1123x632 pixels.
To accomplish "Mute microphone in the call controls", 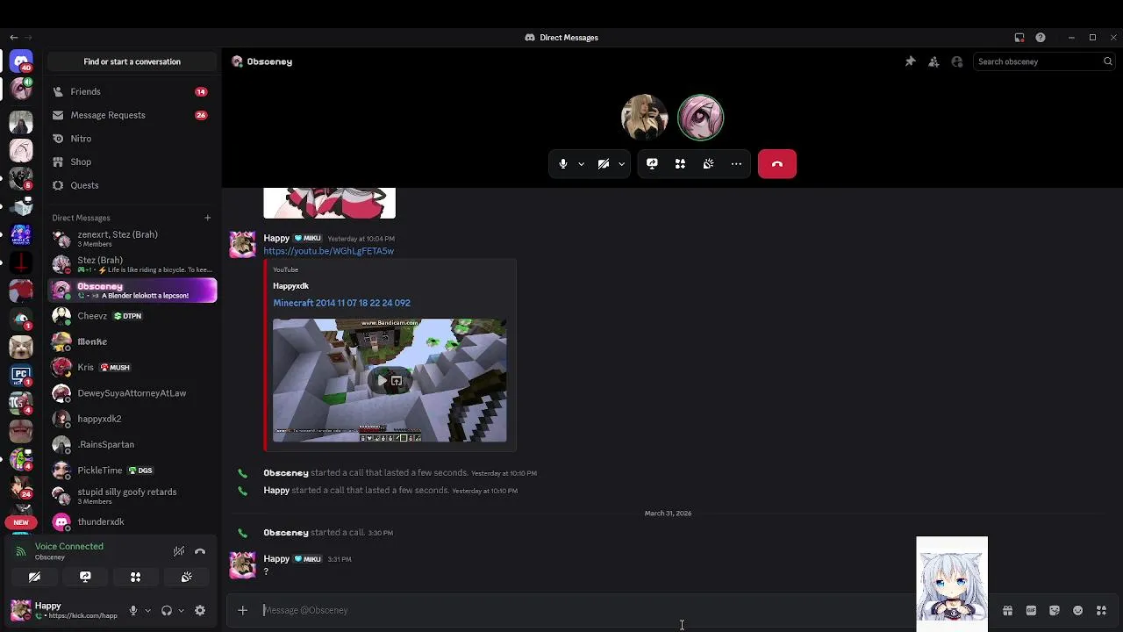I will [563, 164].
